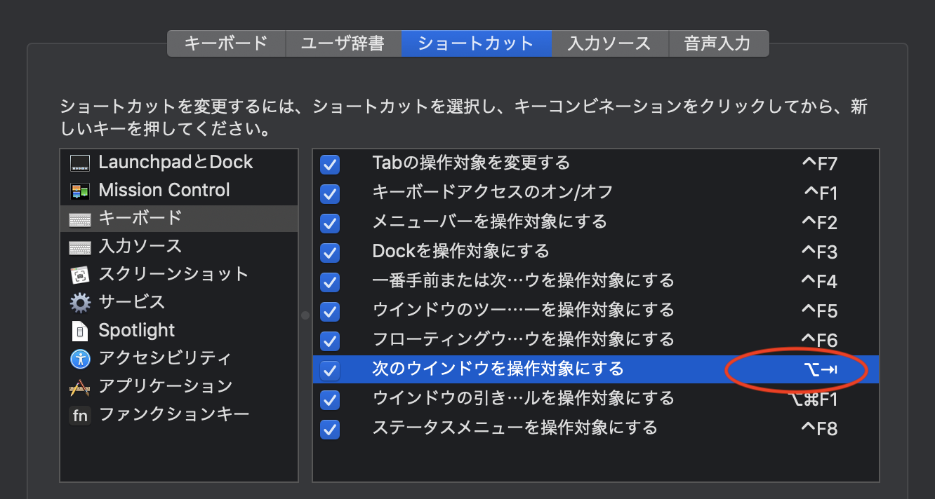Select the キーボード tab at the top
The height and width of the screenshot is (499, 935).
click(x=226, y=43)
